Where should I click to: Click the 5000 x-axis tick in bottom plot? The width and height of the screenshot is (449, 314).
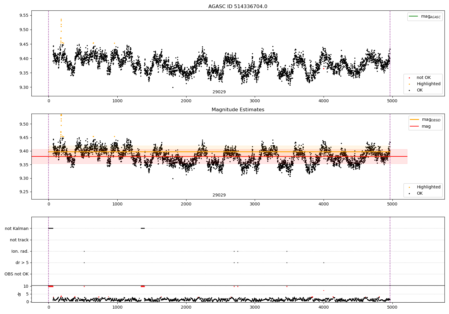[392, 307]
